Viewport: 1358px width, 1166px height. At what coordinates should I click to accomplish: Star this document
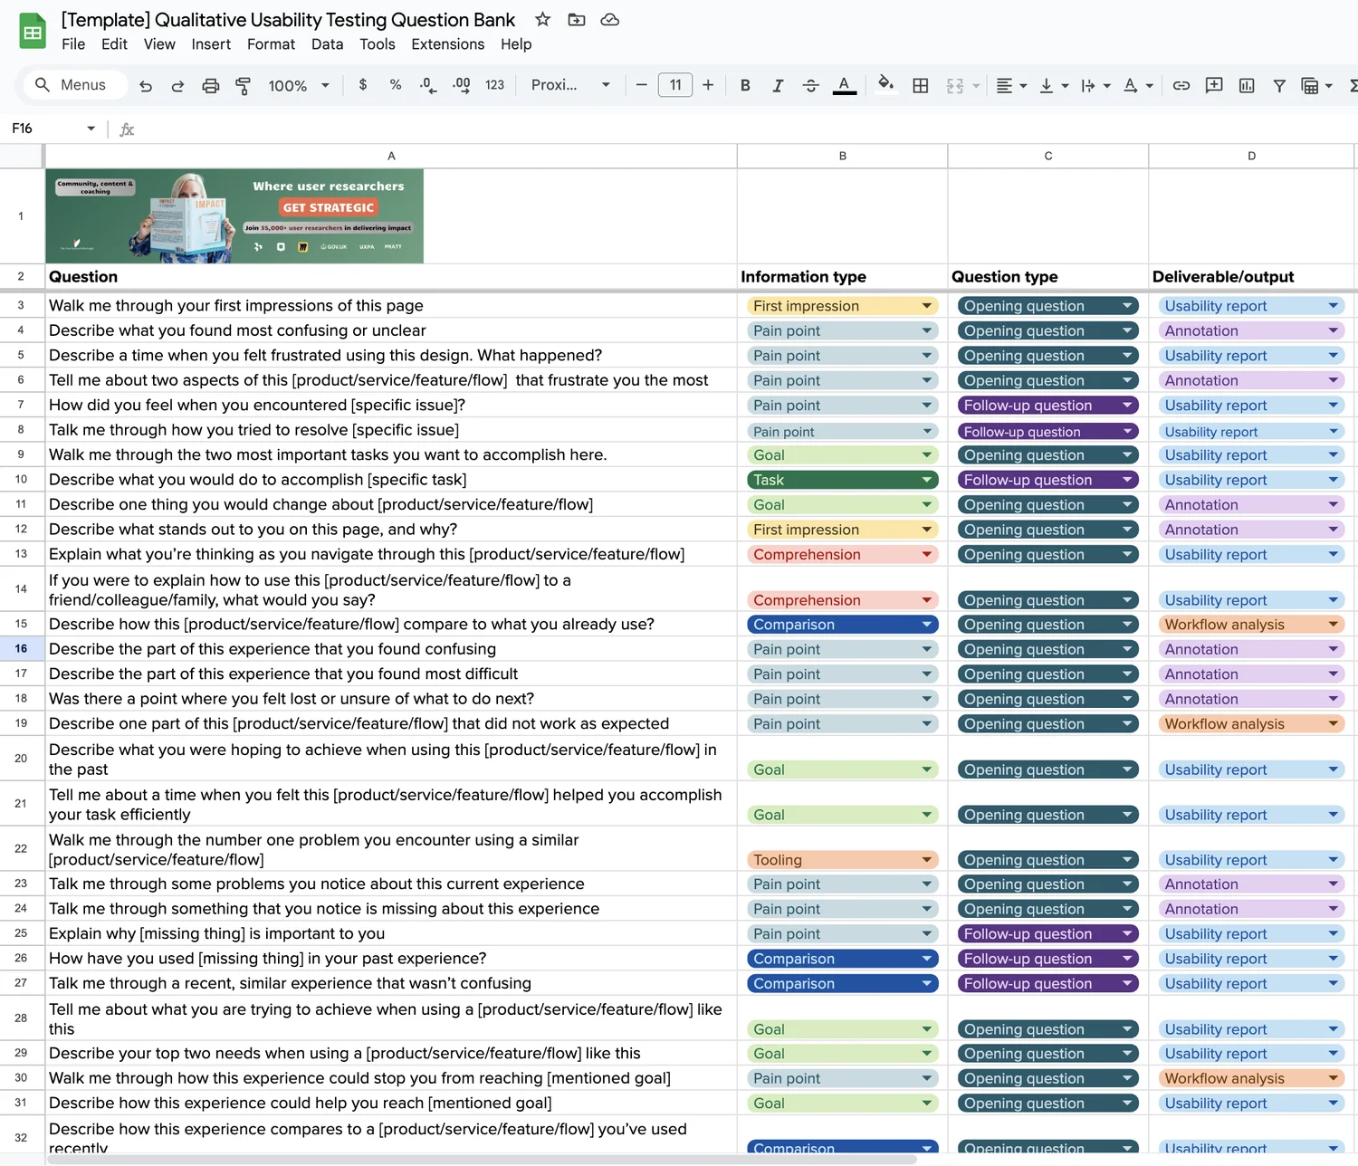[542, 19]
